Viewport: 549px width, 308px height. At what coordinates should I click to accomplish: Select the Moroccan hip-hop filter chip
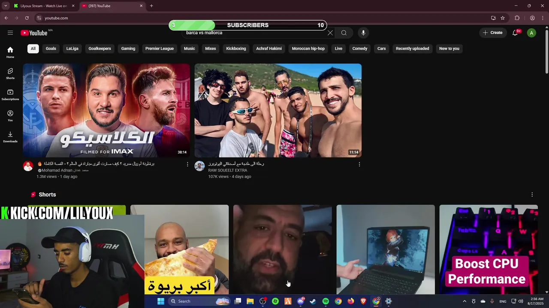click(308, 48)
